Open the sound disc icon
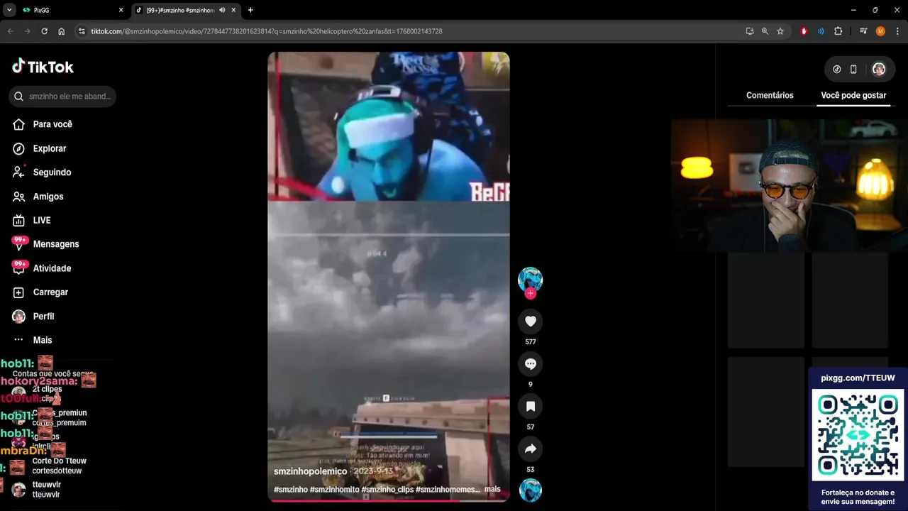 [530, 490]
